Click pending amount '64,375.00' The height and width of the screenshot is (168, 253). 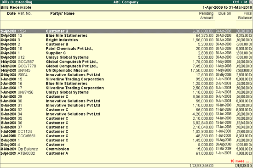pos(205,35)
